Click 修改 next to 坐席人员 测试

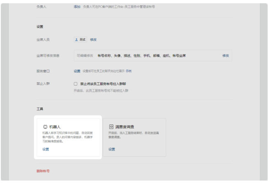point(93,39)
